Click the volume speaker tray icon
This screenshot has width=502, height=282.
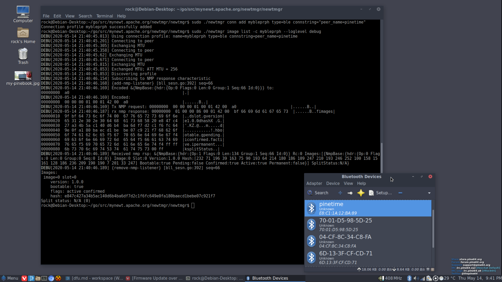pos(416,278)
